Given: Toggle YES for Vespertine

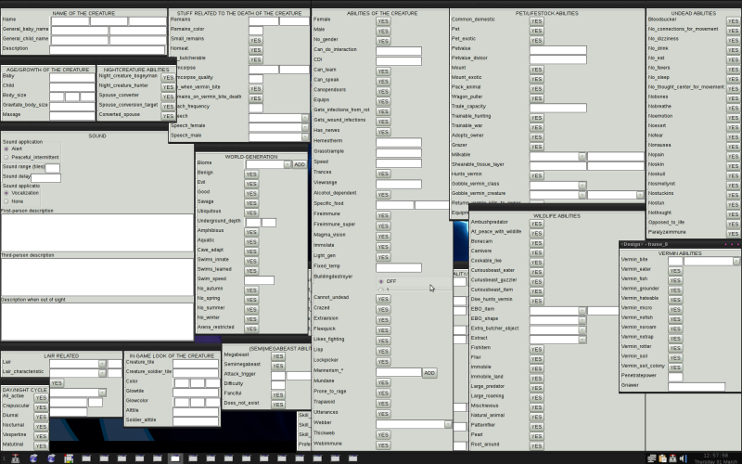Looking at the screenshot, I should [x=41, y=436].
